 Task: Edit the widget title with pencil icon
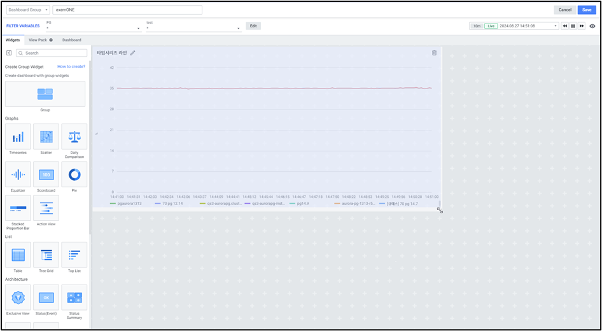point(133,53)
